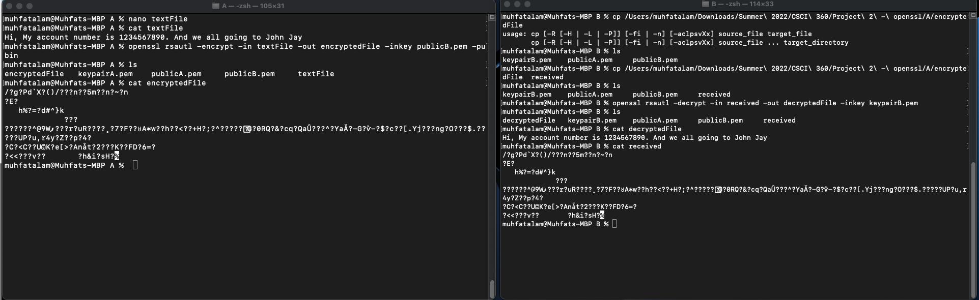Click the folder proxy icon in window B's title
Image resolution: width=979 pixels, height=300 pixels.
coord(706,4)
